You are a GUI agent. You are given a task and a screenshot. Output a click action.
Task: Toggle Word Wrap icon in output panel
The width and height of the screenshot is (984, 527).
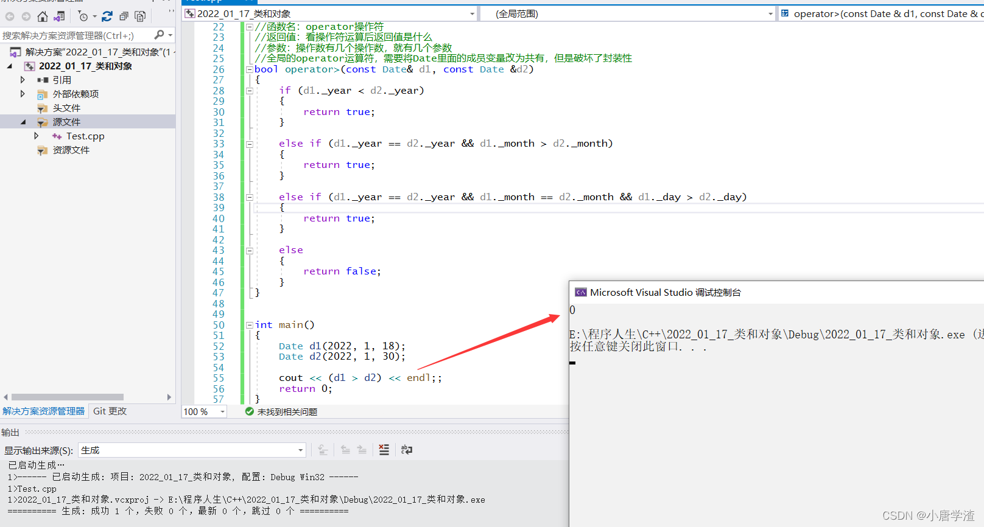coord(407,450)
